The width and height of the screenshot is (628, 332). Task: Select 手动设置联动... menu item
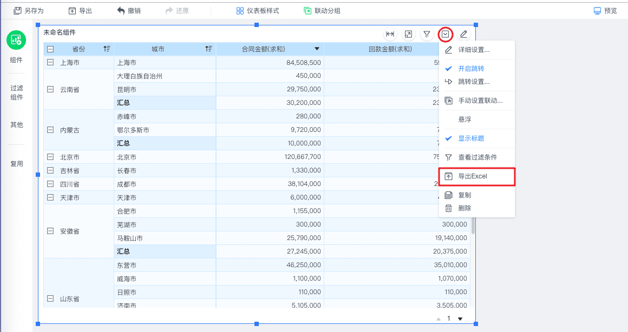click(476, 101)
